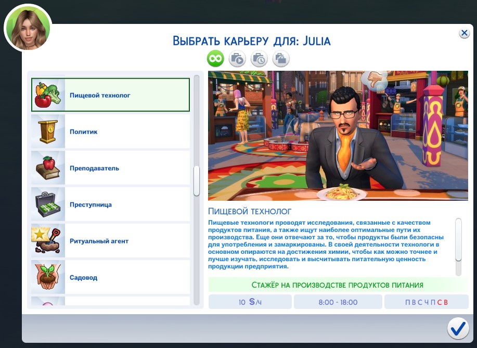Click the podium icon next to Политик
This screenshot has height=348, width=477.
48,132
